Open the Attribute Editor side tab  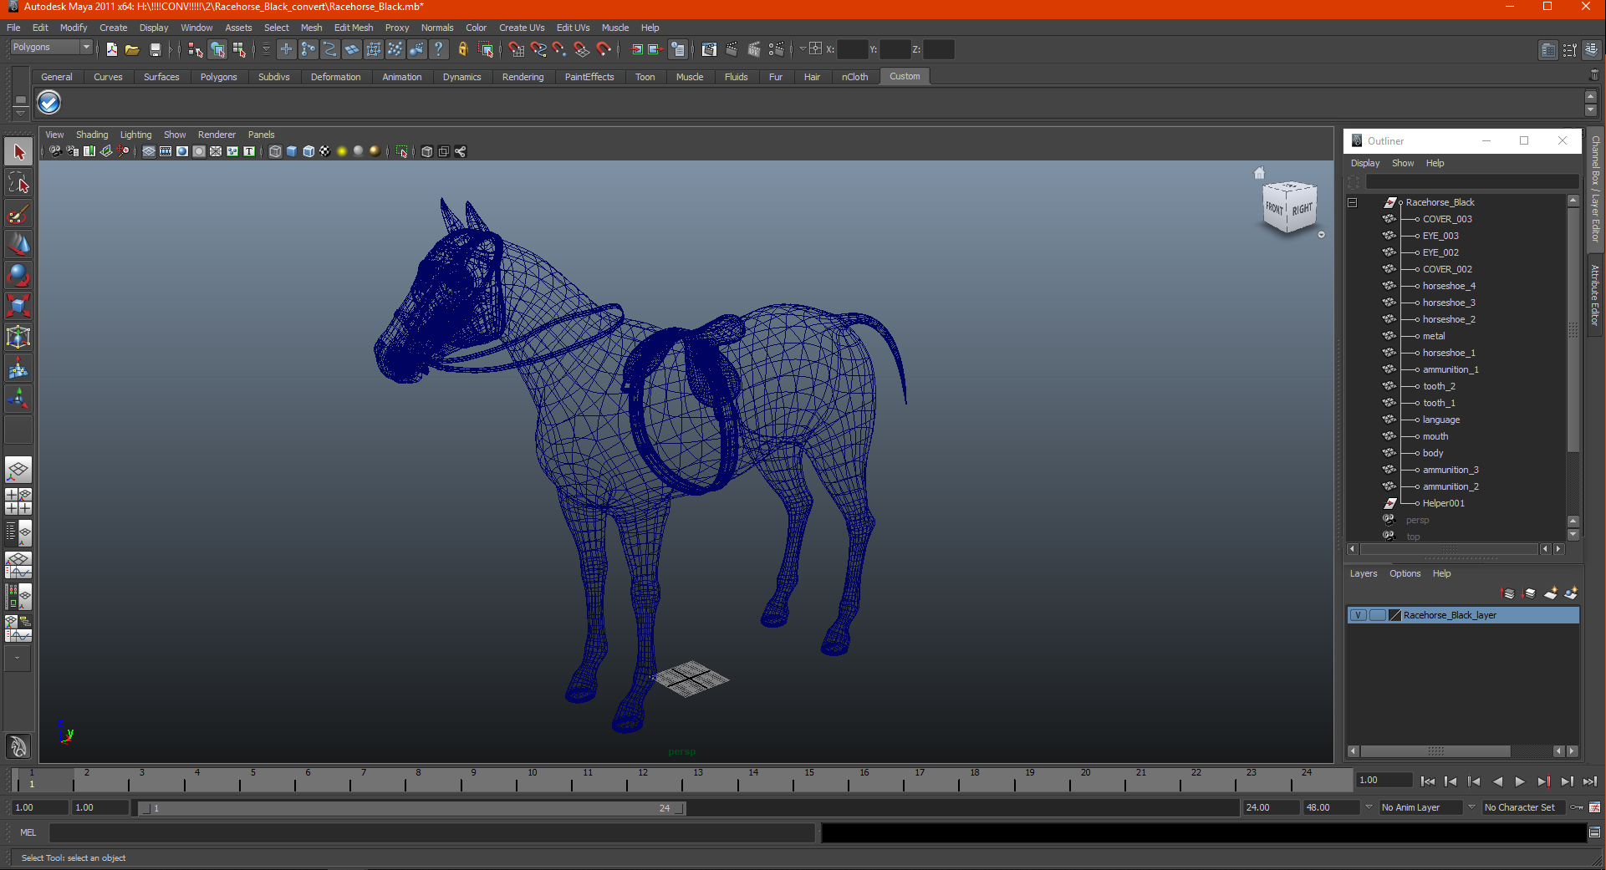point(1595,294)
